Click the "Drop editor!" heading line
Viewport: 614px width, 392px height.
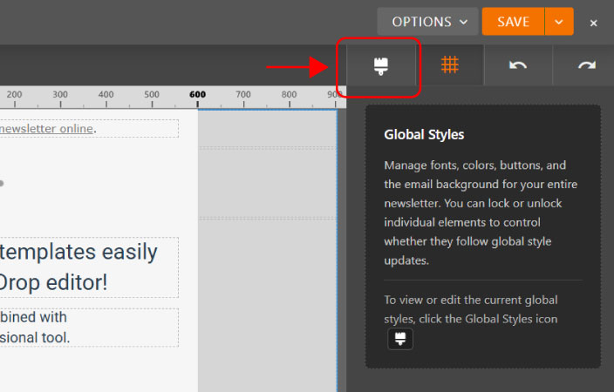[54, 282]
